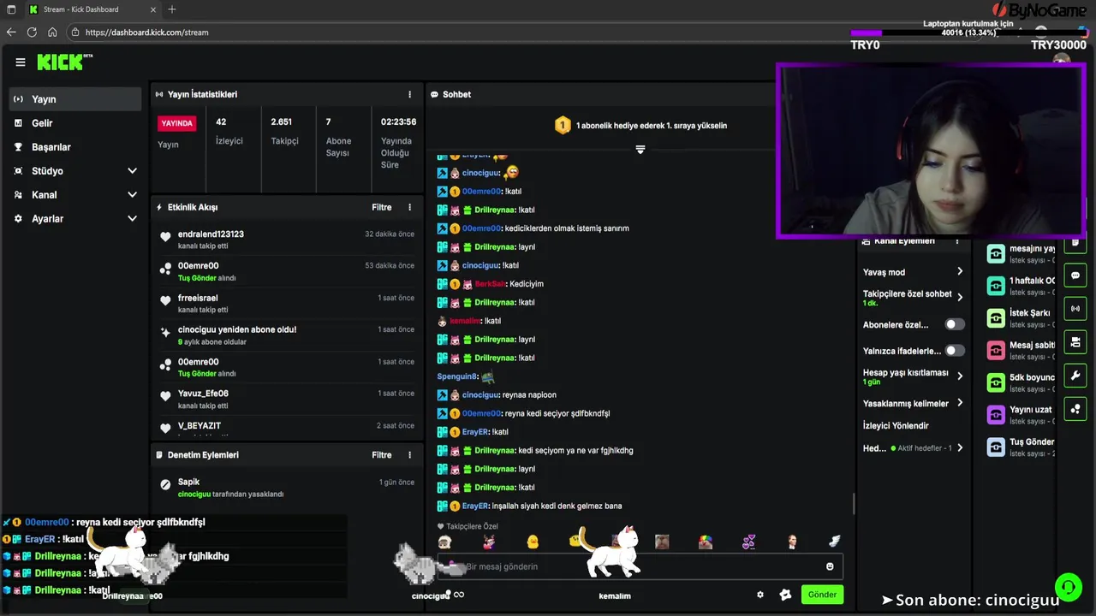Open Filtre in Etkinlik Akışı panel
Image resolution: width=1096 pixels, height=616 pixels.
pyautogui.click(x=381, y=207)
